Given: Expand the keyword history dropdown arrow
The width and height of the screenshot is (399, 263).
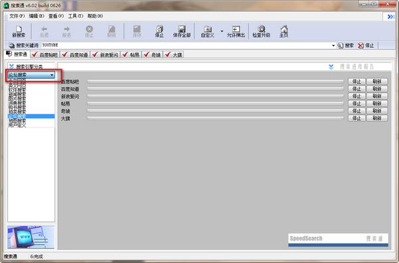Looking at the screenshot, I should click(333, 46).
